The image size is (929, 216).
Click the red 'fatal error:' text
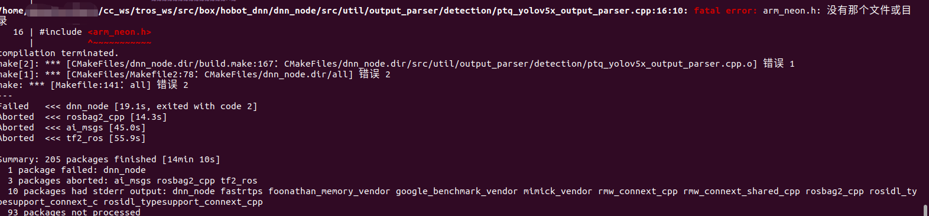tap(725, 11)
